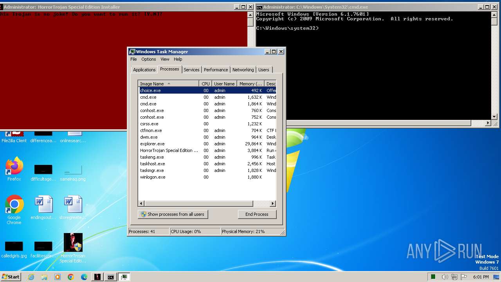Click Show processes from all users
This screenshot has height=282, width=501.
173,214
